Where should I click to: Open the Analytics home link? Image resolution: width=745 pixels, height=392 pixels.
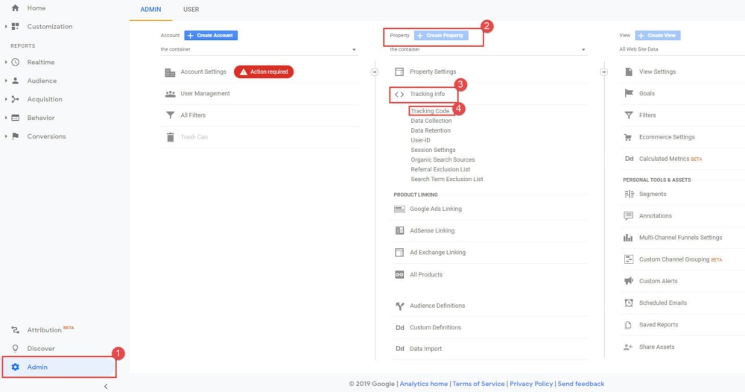coord(423,384)
